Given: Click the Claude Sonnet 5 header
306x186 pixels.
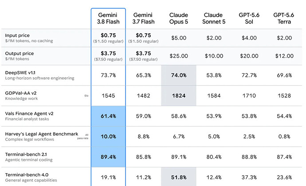Looking at the screenshot, I should [x=214, y=18].
